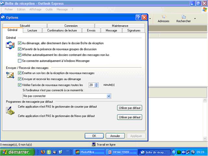Screen dimensions: 208x156
Task: Click the recycle-style quick launch icon
Action: pos(60,152)
